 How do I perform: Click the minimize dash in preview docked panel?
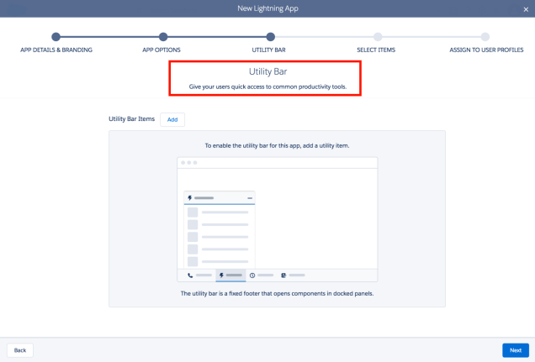pyautogui.click(x=250, y=198)
